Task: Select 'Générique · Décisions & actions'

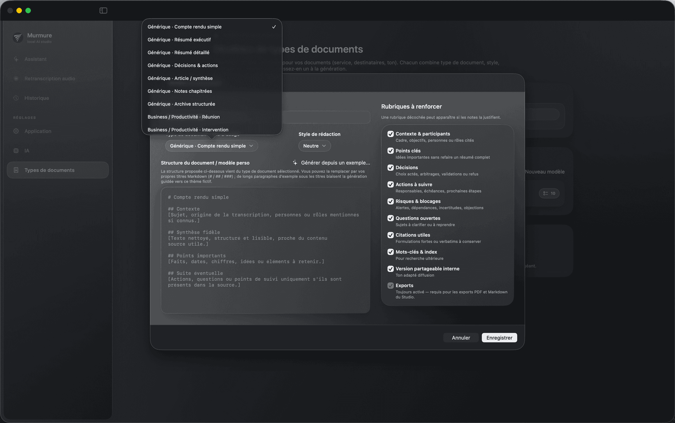Action: 212,65
